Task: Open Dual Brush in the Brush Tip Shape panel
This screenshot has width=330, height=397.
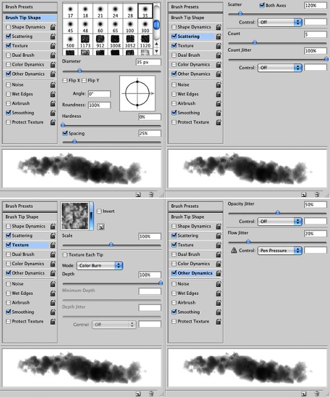Action: click(23, 55)
